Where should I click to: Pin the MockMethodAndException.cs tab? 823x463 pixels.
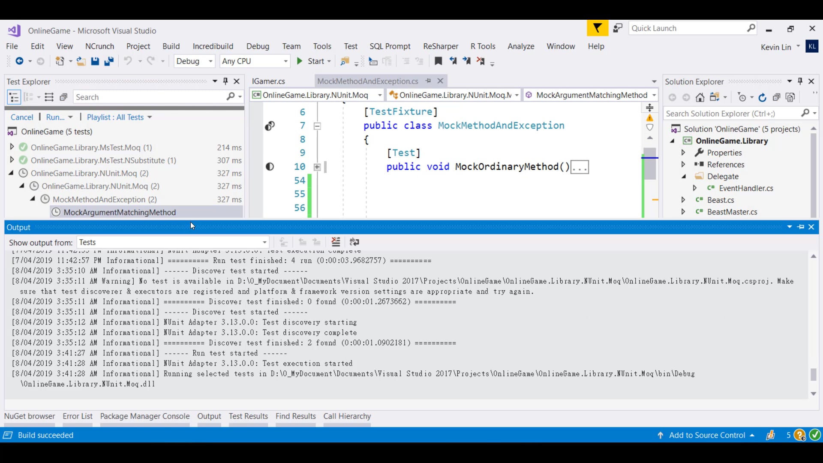pos(428,81)
